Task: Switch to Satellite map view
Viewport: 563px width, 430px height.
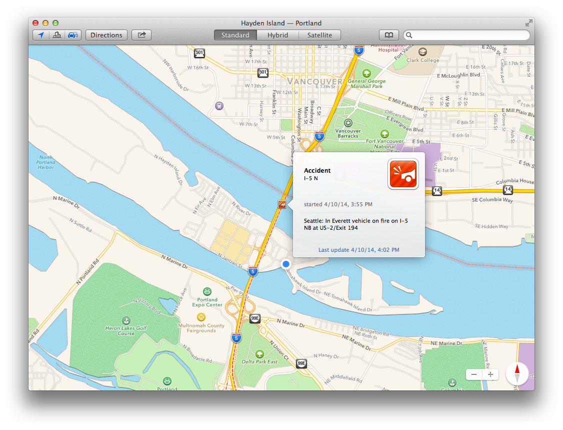Action: click(319, 35)
